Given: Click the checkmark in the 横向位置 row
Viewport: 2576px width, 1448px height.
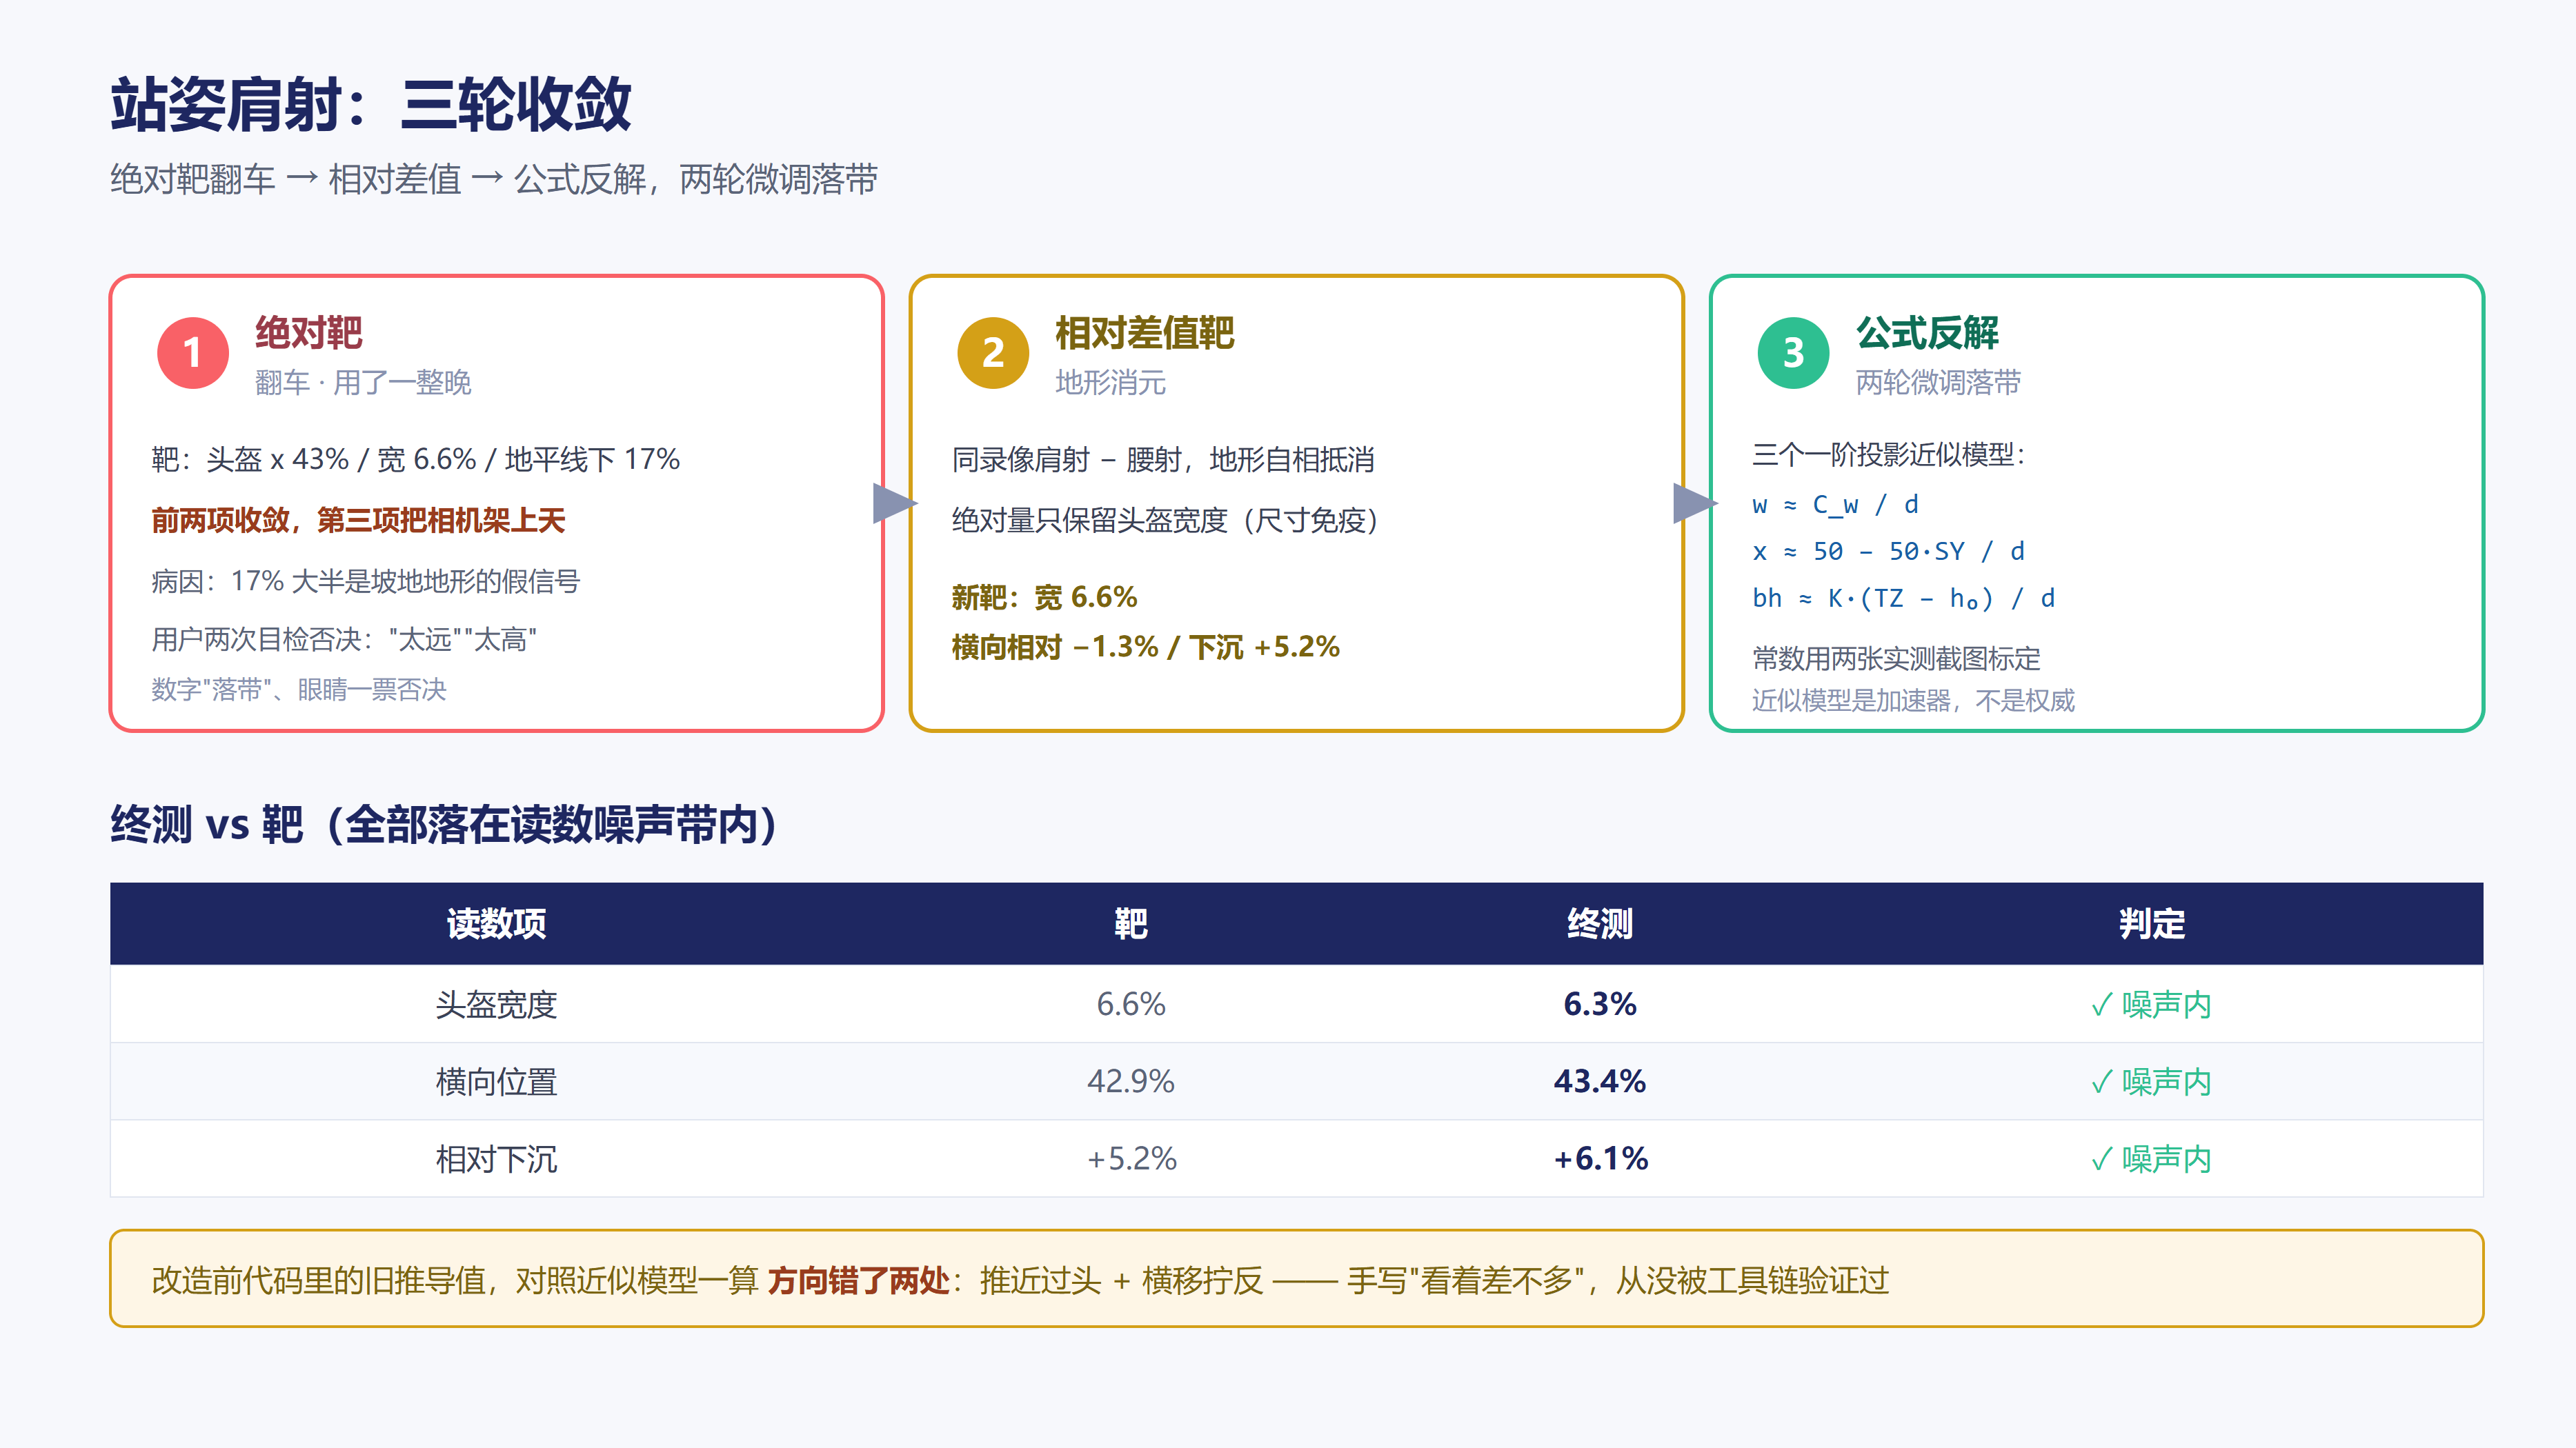Looking at the screenshot, I should click(x=2102, y=1081).
